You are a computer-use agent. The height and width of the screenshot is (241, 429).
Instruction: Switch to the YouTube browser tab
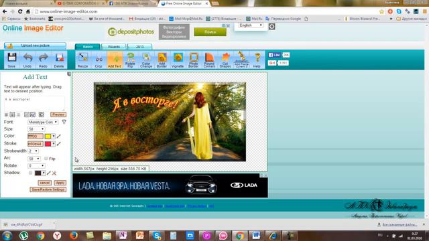coord(80,3)
